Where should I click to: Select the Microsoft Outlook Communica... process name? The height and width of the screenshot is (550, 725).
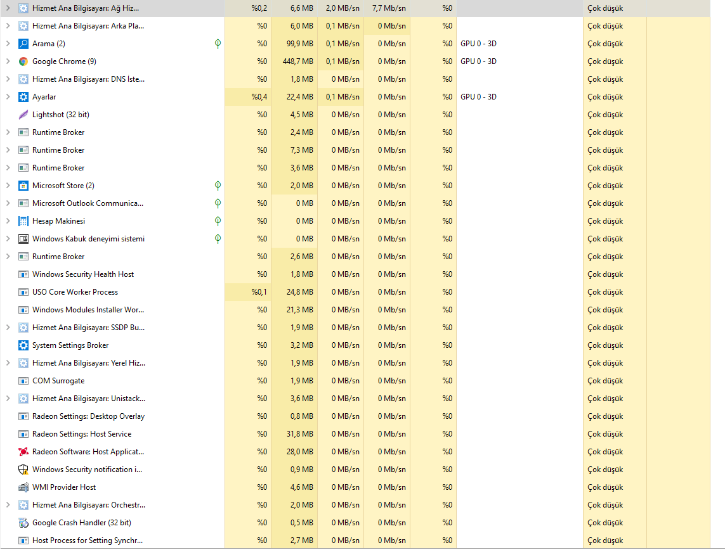88,203
